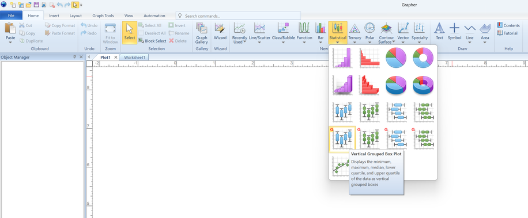Pin the Object Manager panel

75,57
